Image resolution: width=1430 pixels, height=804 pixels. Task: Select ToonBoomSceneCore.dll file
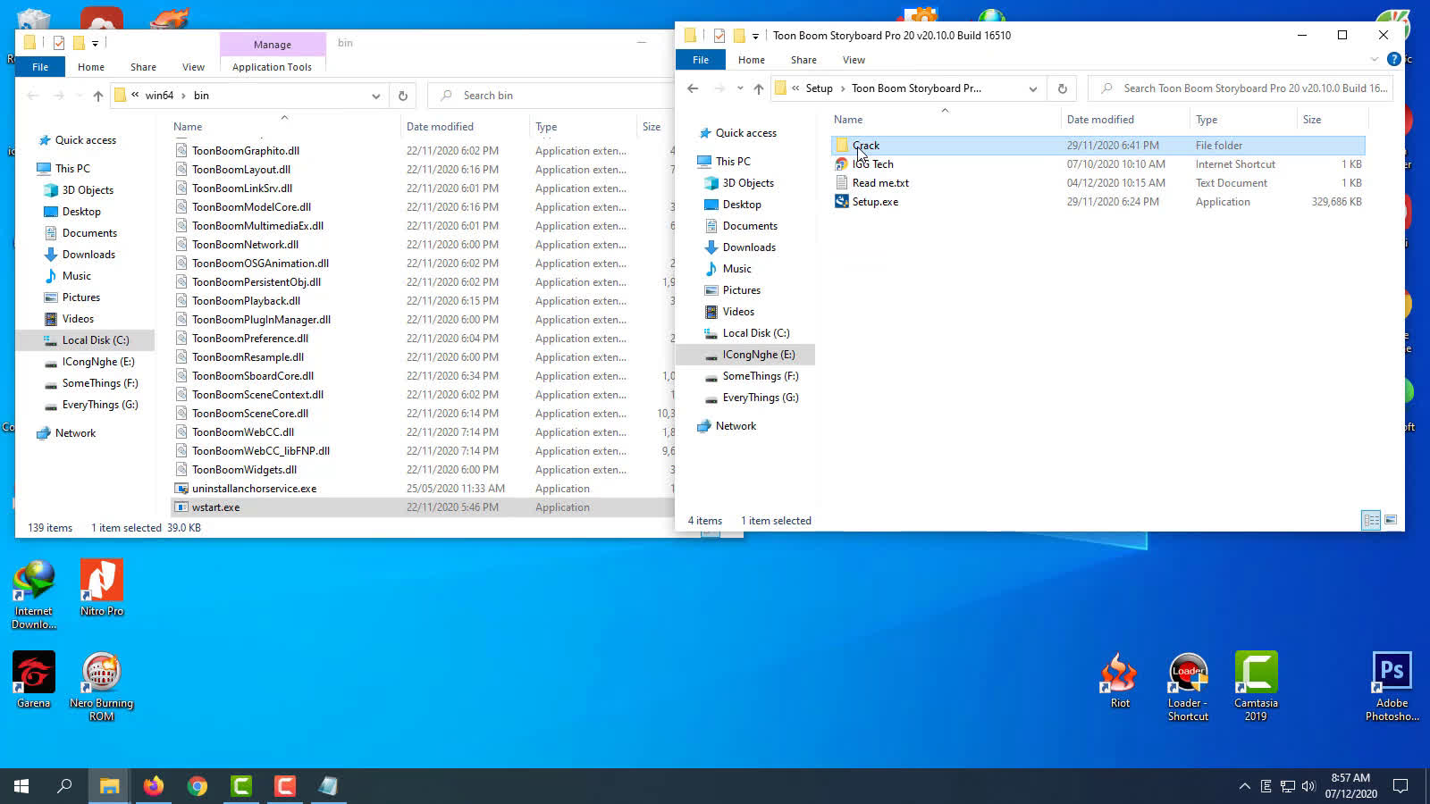coord(249,414)
